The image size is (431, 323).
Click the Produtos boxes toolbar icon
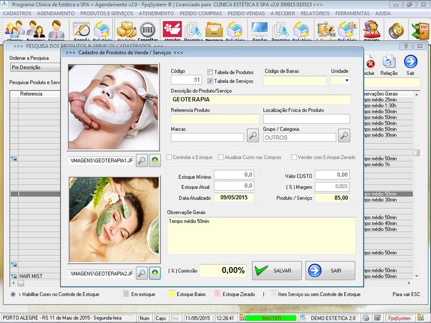126,31
